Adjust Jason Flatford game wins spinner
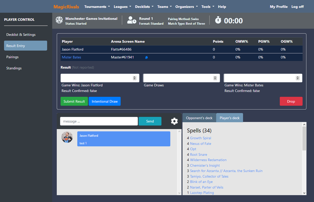The width and height of the screenshot is (314, 202). click(134, 78)
